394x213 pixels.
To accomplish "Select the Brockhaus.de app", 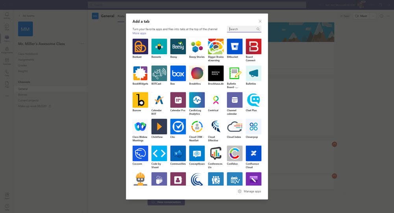I will [x=216, y=73].
